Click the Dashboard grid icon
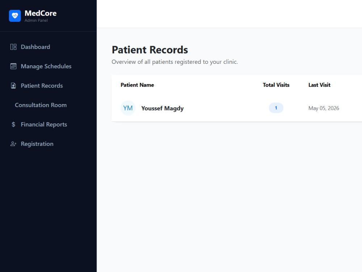The width and height of the screenshot is (362, 272). [13, 47]
